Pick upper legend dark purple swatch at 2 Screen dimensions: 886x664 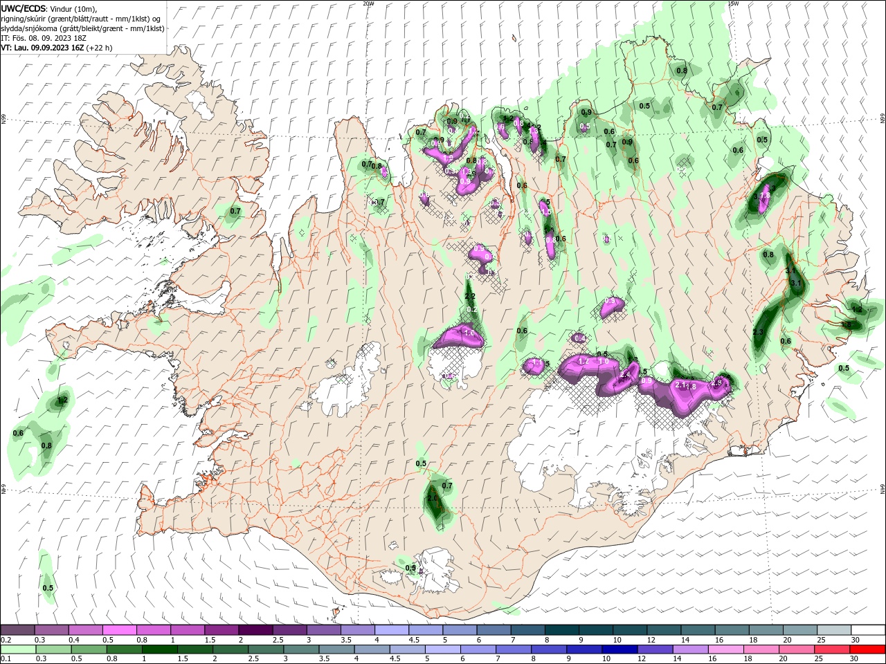(255, 630)
